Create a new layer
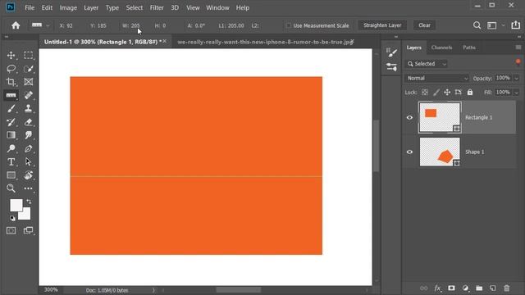 click(492, 288)
